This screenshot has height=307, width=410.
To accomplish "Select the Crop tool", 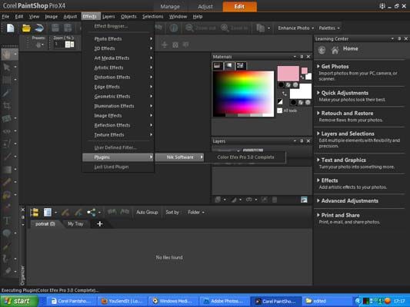I will click(x=7, y=105).
